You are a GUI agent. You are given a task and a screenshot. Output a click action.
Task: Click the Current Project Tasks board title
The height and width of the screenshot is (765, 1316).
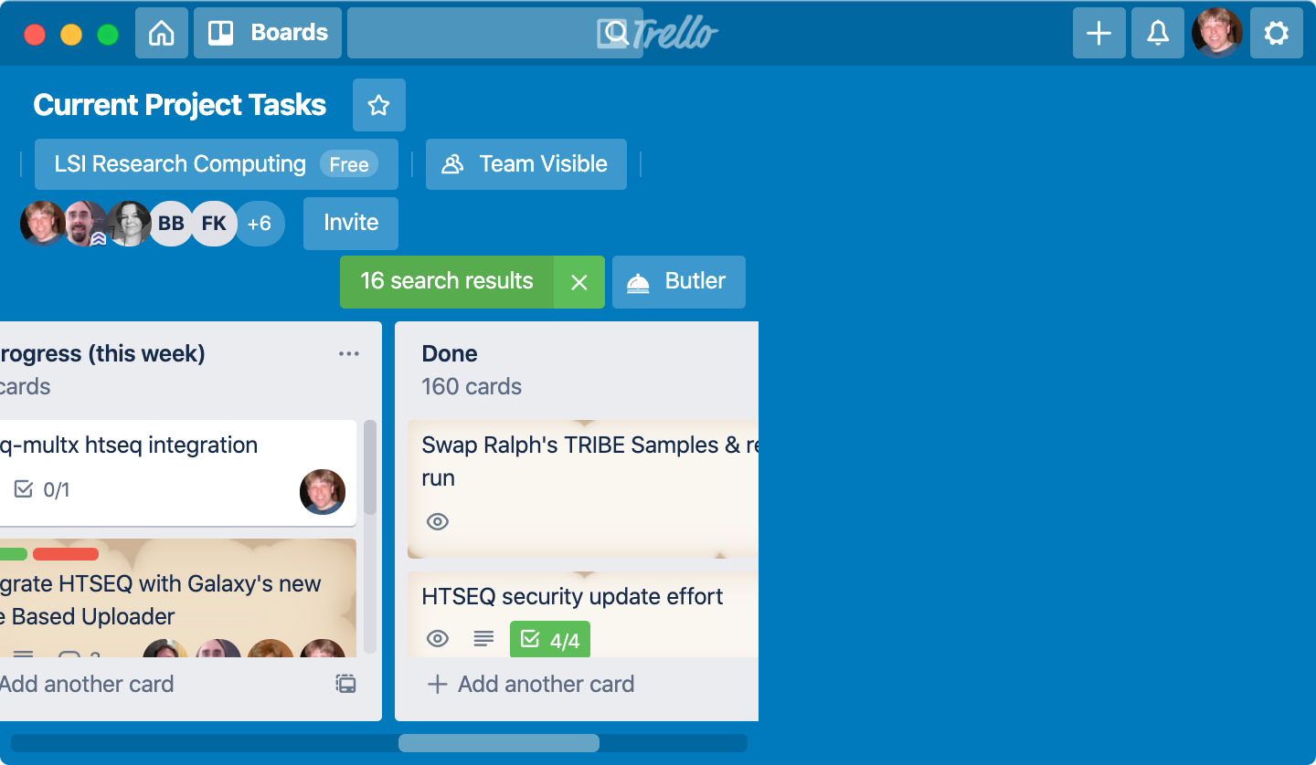point(180,105)
